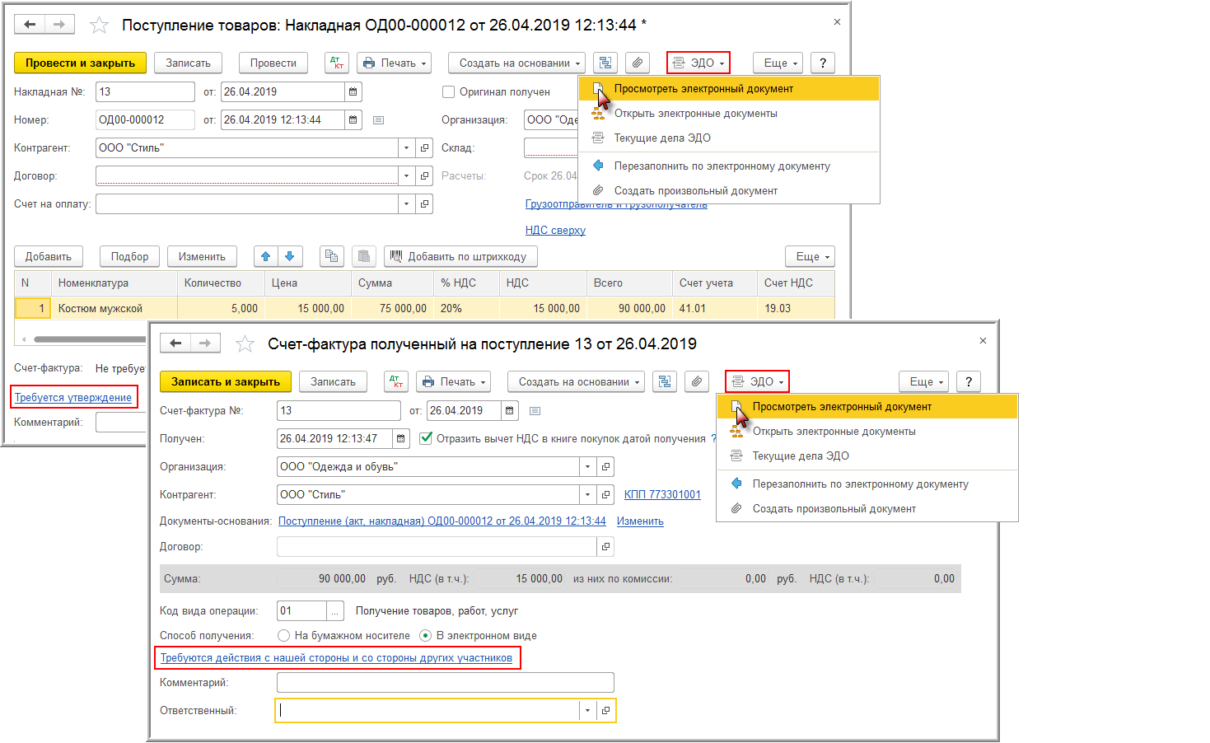Move table row down with blue arrow
The image size is (1210, 743).
[x=290, y=256]
